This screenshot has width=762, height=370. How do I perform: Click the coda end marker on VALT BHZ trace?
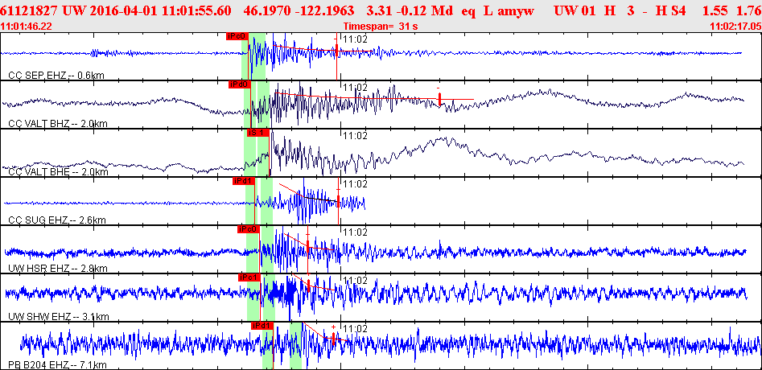[x=439, y=99]
